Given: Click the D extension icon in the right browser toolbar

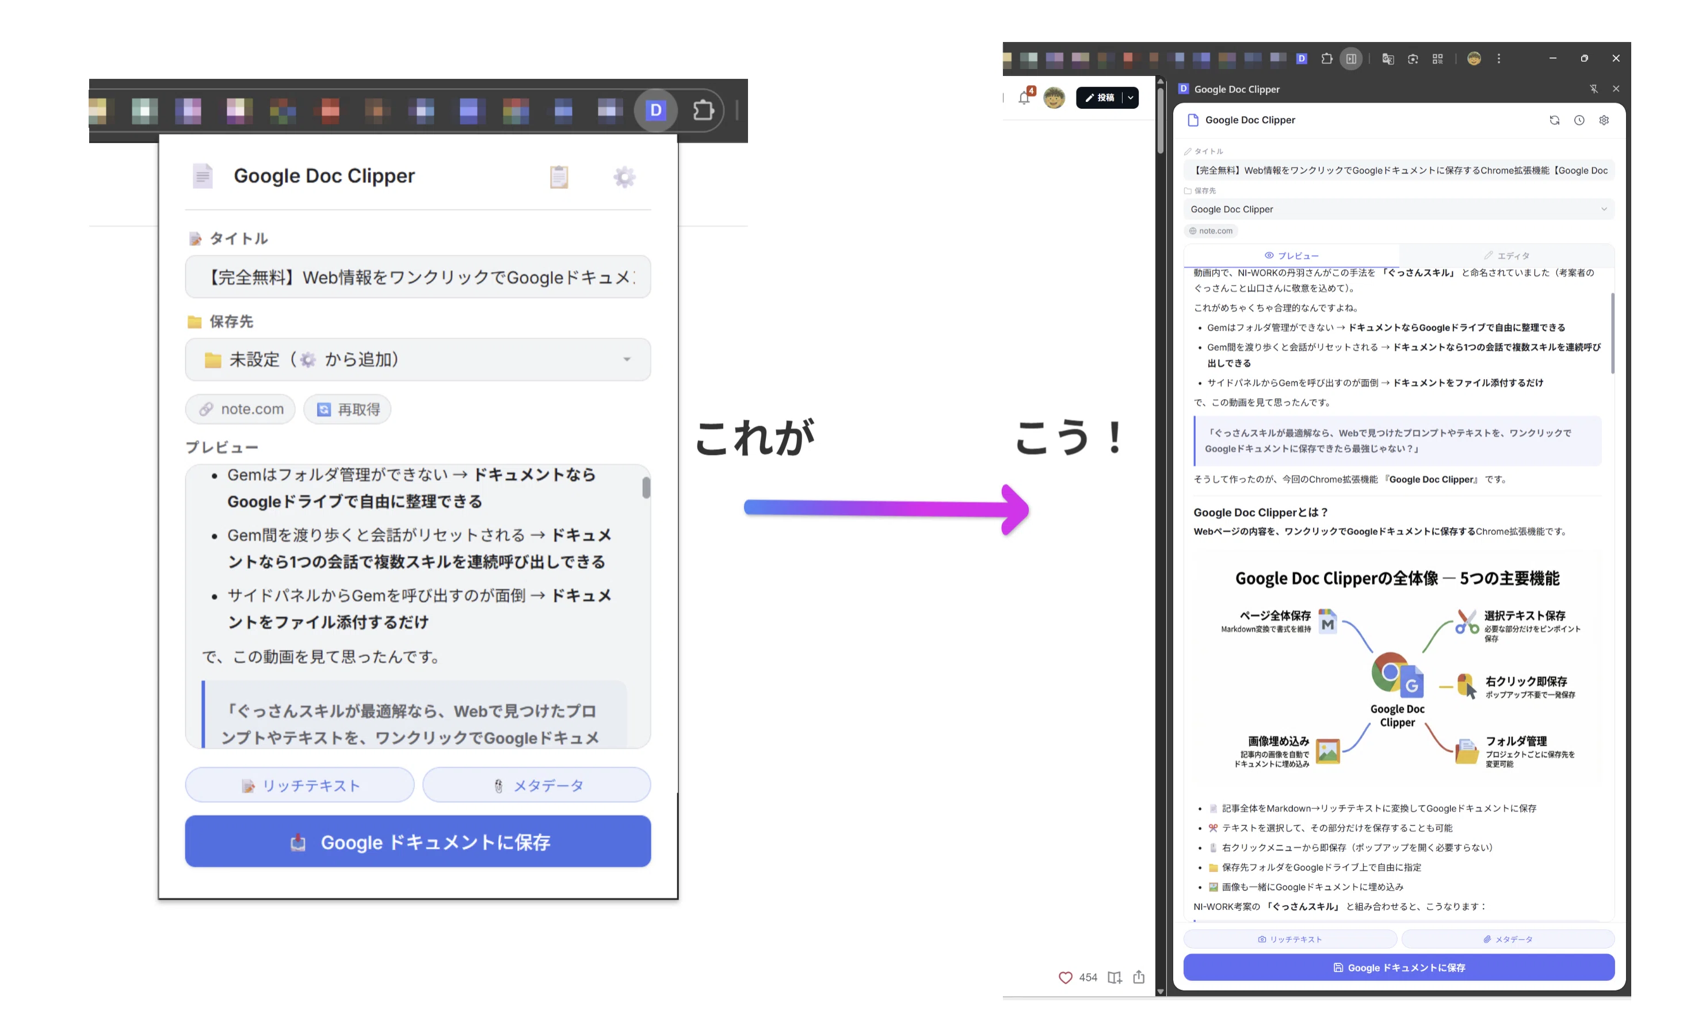Looking at the screenshot, I should [x=1302, y=59].
